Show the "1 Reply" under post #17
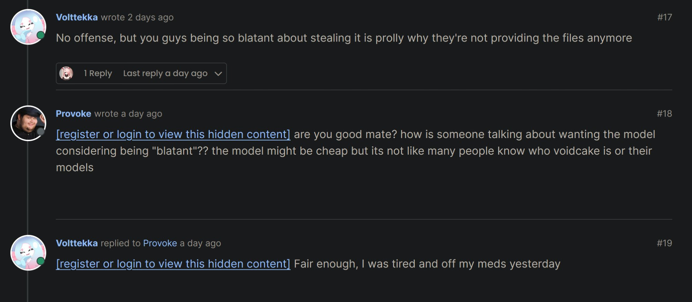692x302 pixels. 98,73
